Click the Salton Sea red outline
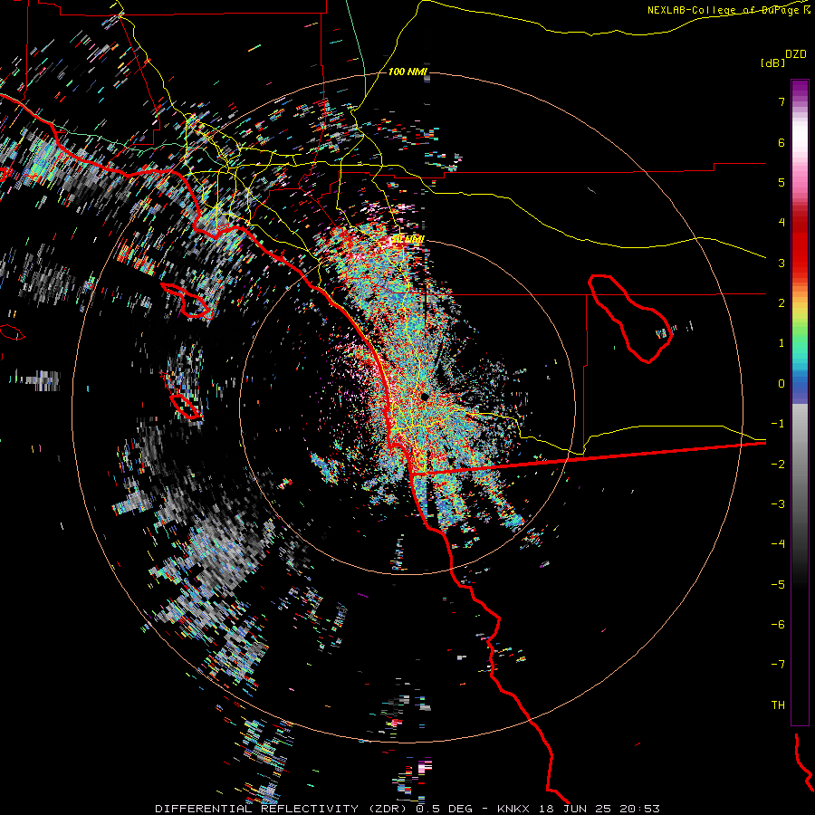Viewport: 815px width, 815px height. [x=630, y=318]
